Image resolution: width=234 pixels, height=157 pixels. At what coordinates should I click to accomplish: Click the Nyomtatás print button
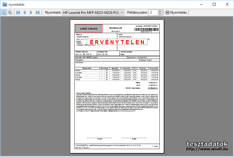pos(176,12)
